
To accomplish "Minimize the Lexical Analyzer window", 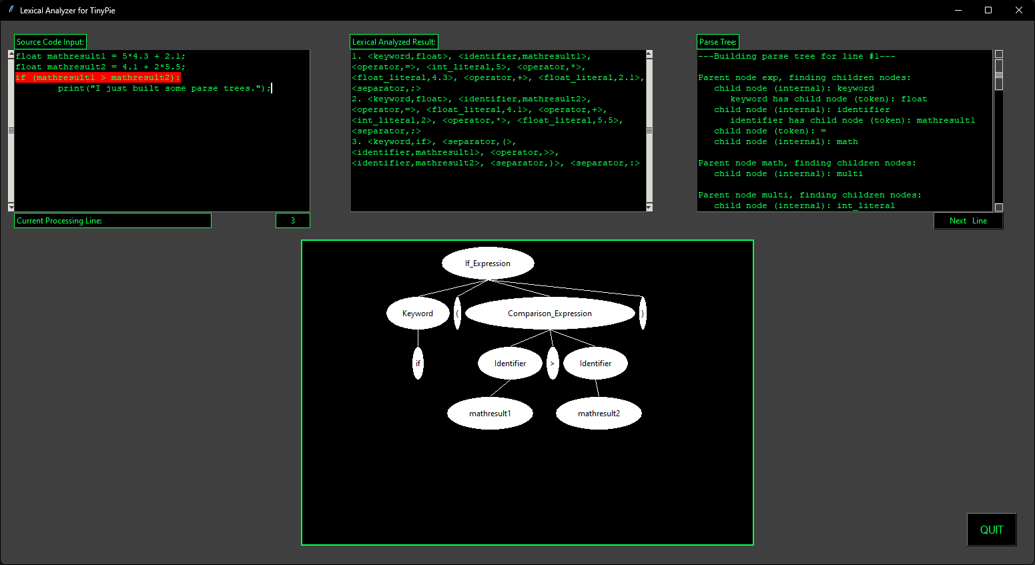I will (x=958, y=10).
